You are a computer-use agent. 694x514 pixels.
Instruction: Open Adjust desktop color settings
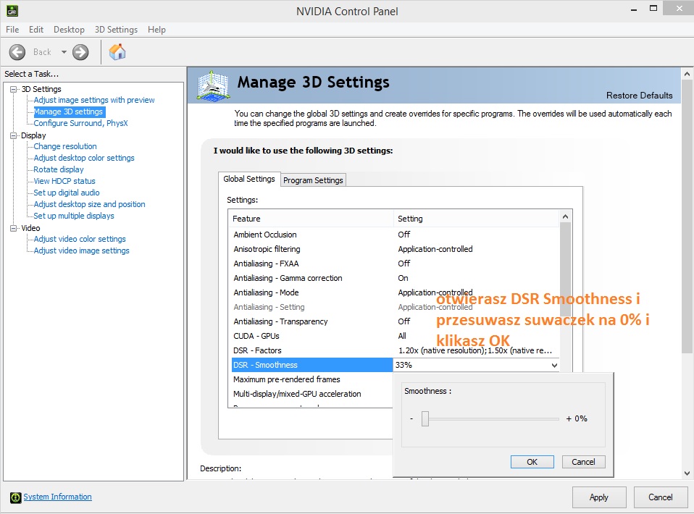click(84, 158)
